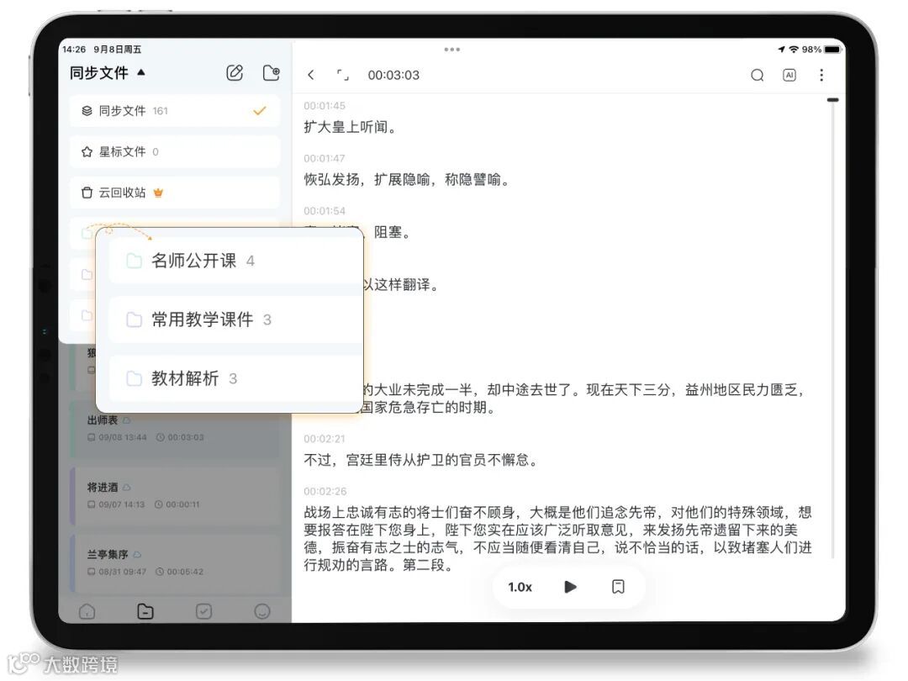Image resolution: width=908 pixels, height=681 pixels.
Task: Open the 将进酒 recording item
Action: pyautogui.click(x=176, y=496)
